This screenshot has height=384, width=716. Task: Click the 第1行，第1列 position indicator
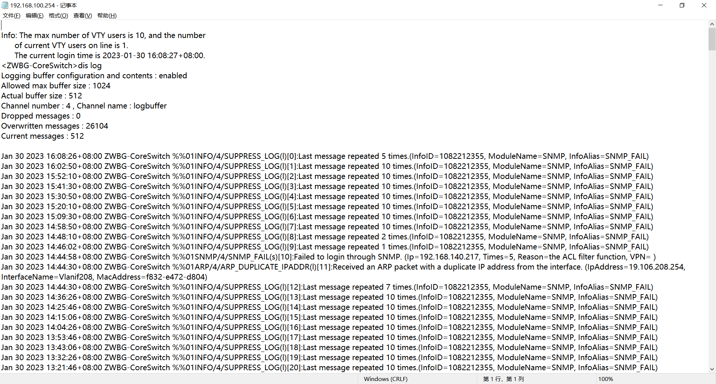coord(503,379)
